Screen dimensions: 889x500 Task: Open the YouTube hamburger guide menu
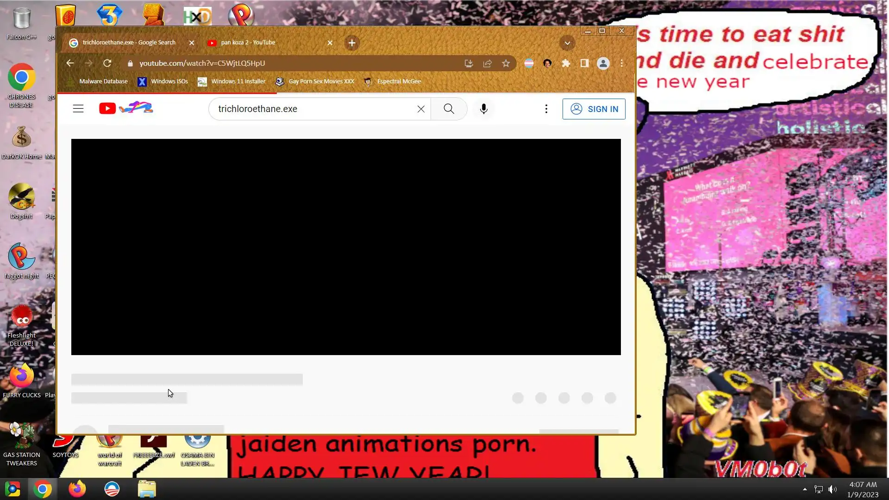[x=78, y=109]
